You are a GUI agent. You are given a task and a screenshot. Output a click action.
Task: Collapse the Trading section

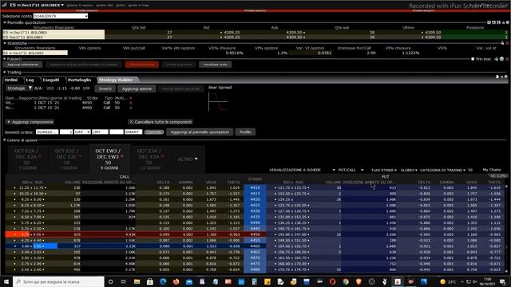(5, 73)
